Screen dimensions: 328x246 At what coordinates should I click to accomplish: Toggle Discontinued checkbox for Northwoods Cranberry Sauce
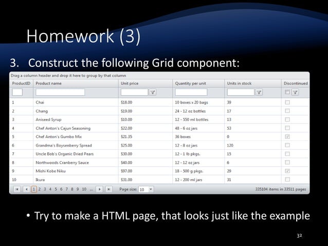287,162
